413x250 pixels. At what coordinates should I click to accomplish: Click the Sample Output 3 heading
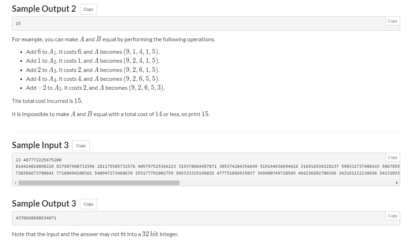tap(44, 203)
